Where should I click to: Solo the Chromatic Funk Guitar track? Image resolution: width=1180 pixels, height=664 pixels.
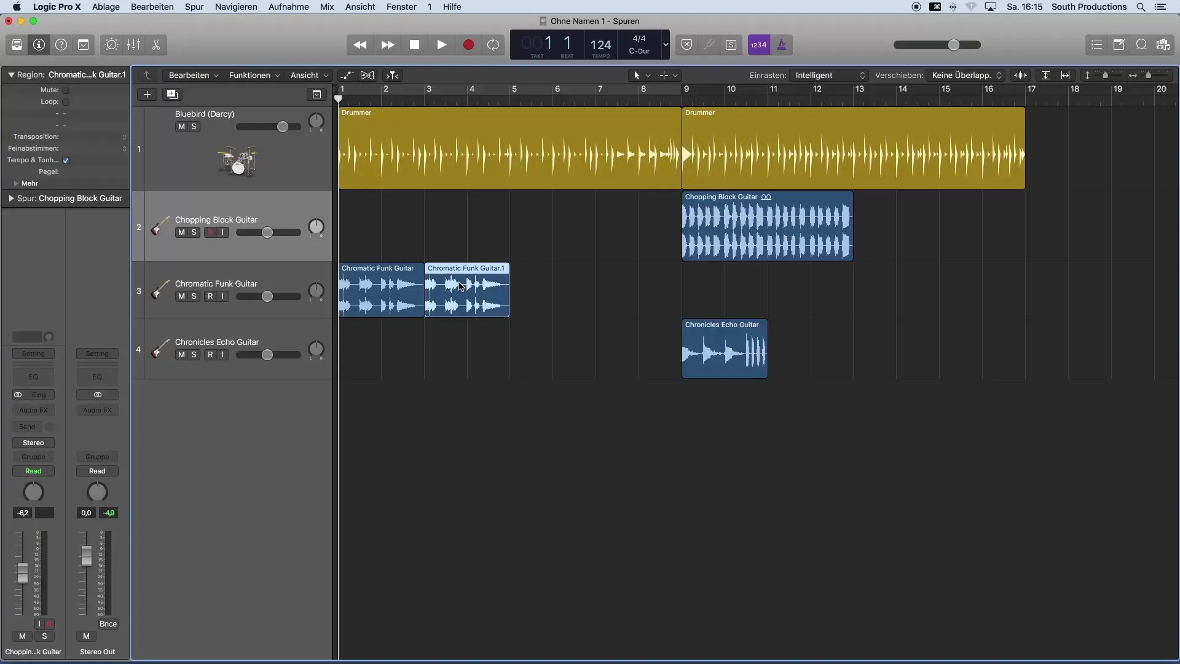tap(194, 296)
